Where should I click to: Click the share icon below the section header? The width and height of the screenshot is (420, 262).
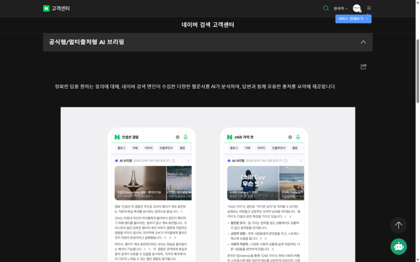(x=363, y=67)
